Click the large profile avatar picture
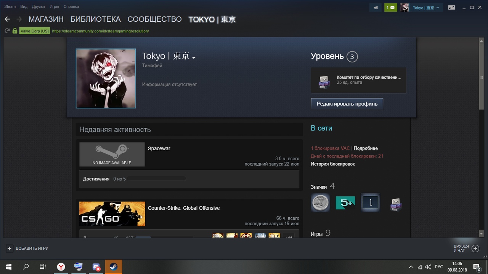The width and height of the screenshot is (488, 274). [x=106, y=78]
